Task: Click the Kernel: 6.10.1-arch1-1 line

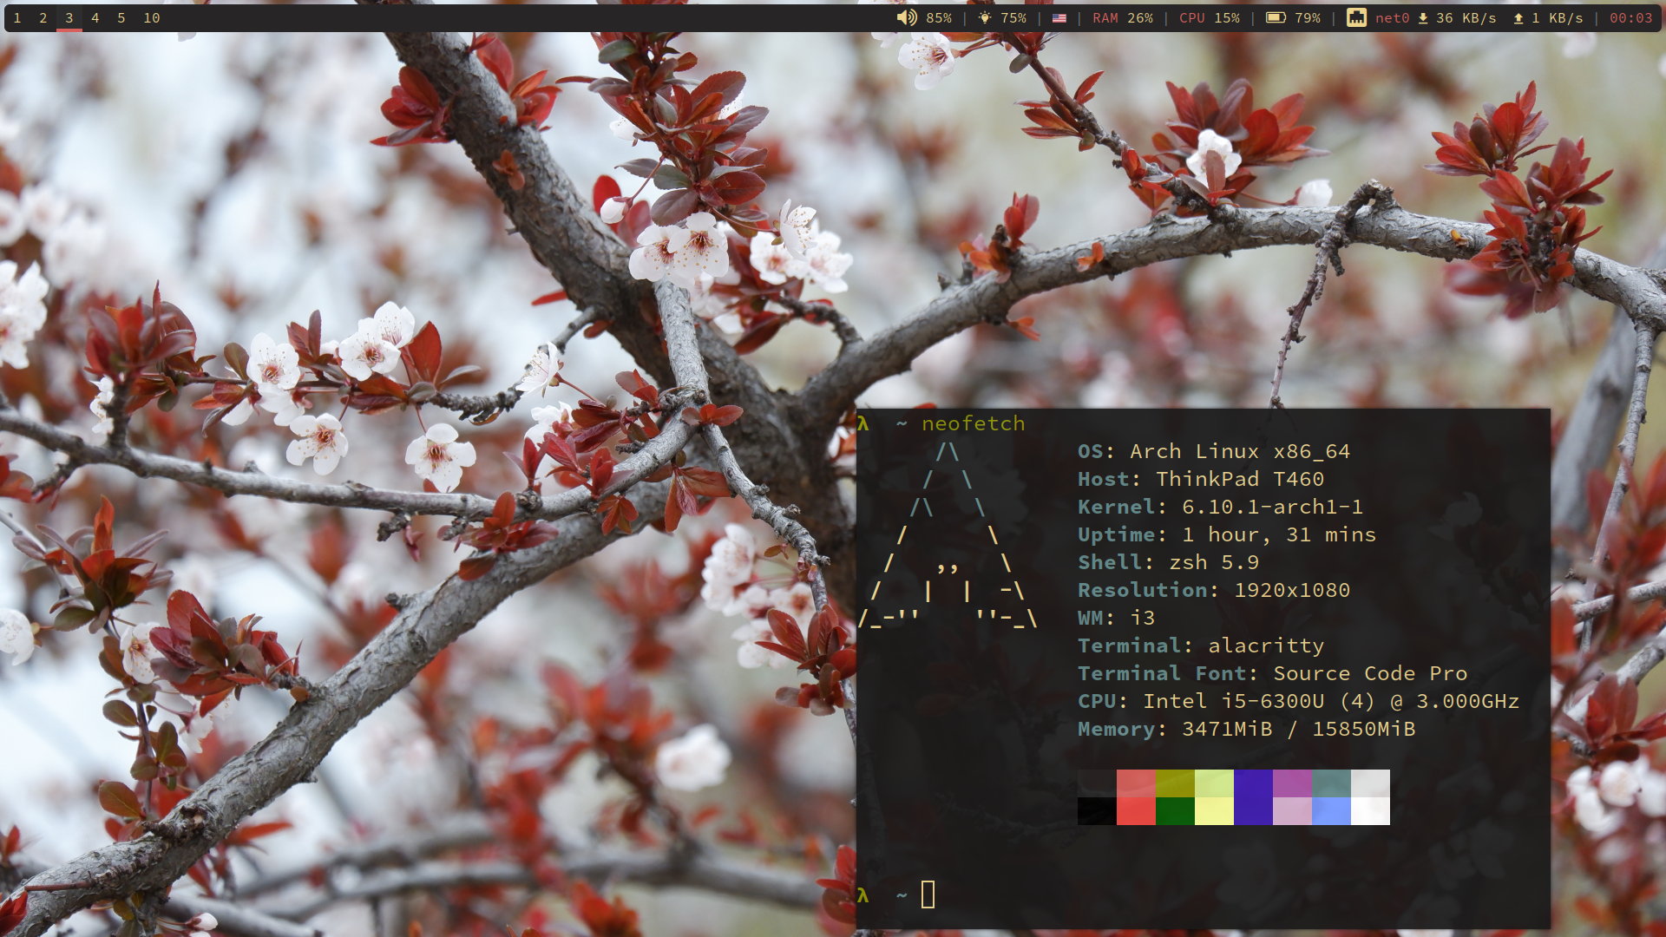Action: click(x=1221, y=507)
